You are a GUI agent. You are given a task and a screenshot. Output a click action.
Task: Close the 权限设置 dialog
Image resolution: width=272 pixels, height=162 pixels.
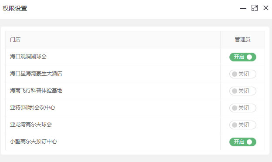266,8
